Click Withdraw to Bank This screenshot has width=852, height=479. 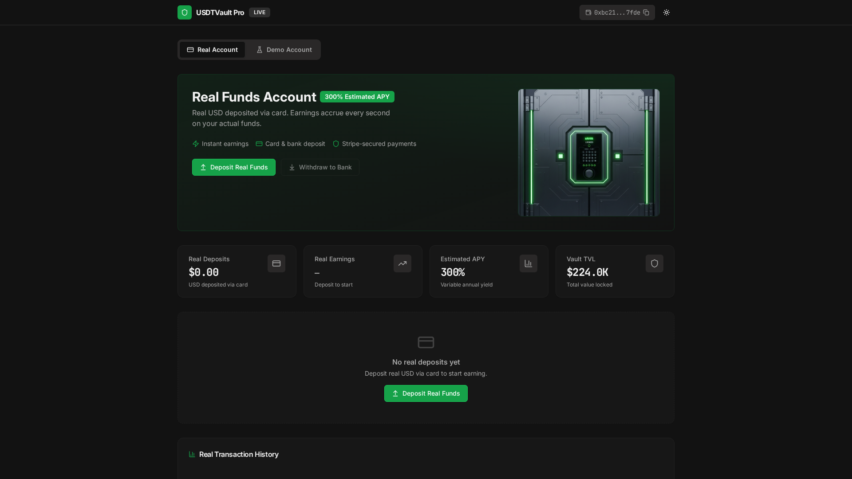(319, 167)
